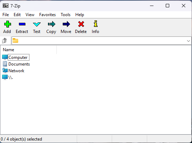
Task: Open the Edit menu
Action: [x=17, y=15]
